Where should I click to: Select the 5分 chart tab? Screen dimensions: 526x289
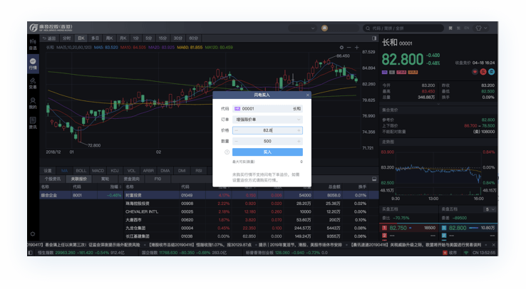(x=149, y=38)
